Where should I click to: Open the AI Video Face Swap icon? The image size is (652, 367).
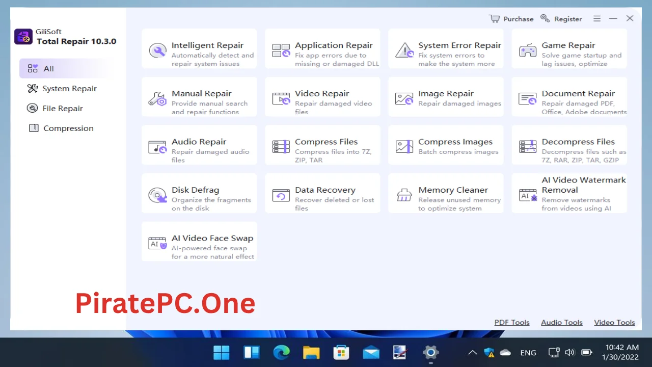[x=157, y=243]
